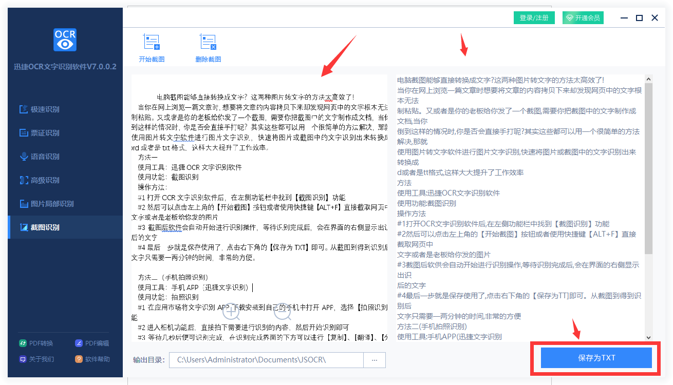
Task: Click the 极速识别 sidebar icon
Action: (x=23, y=109)
